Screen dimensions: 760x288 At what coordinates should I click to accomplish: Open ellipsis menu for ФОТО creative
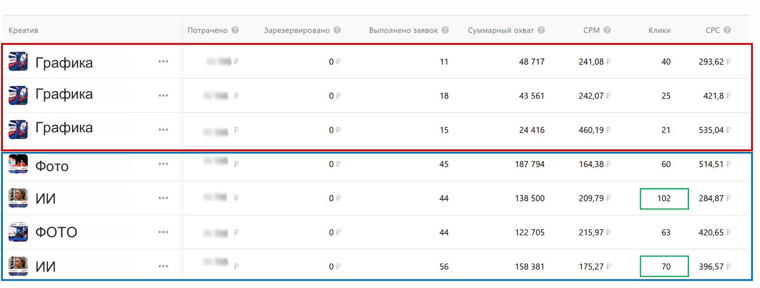163,232
